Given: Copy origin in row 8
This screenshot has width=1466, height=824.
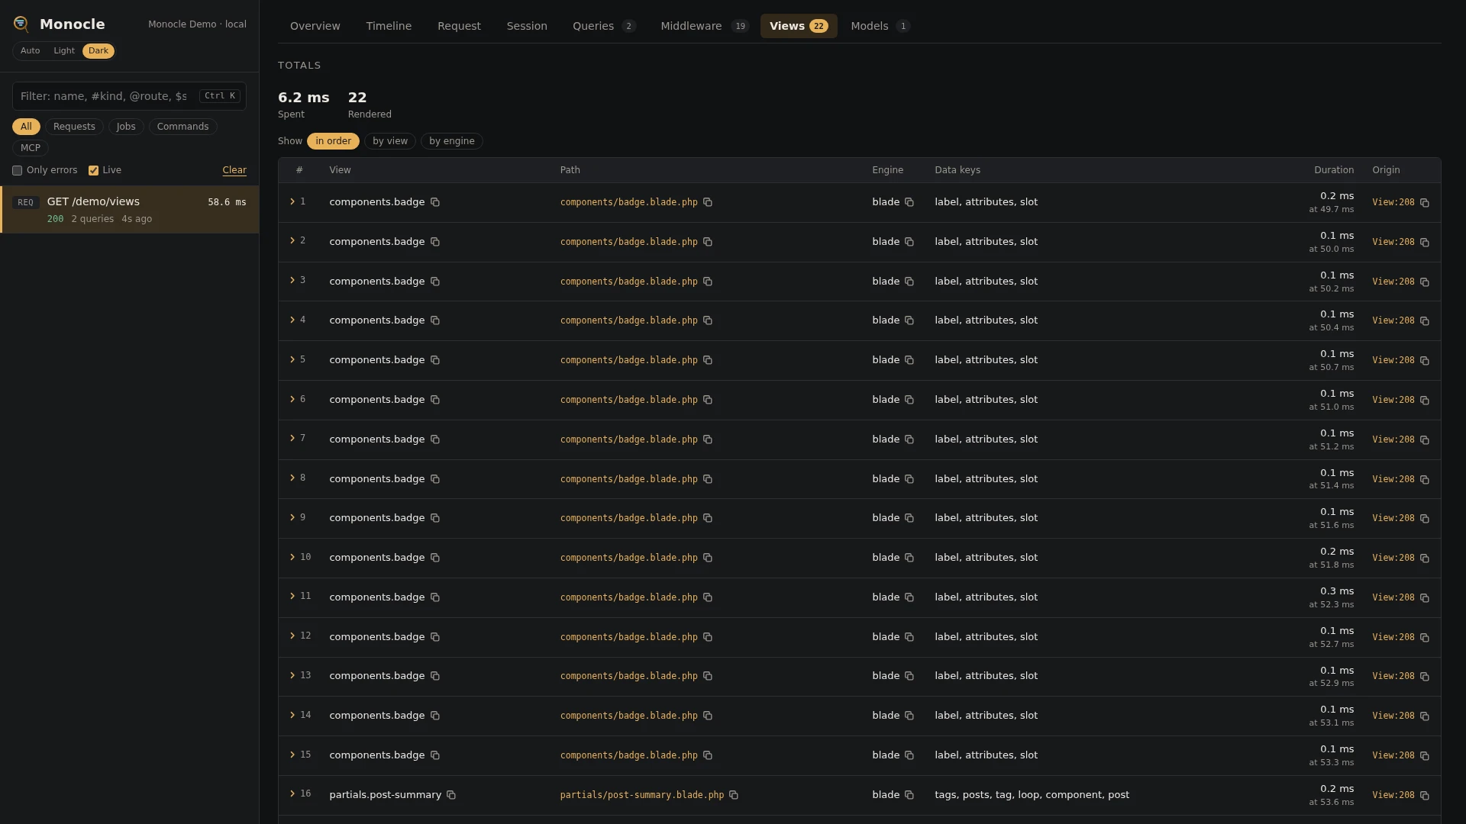Looking at the screenshot, I should [1425, 480].
